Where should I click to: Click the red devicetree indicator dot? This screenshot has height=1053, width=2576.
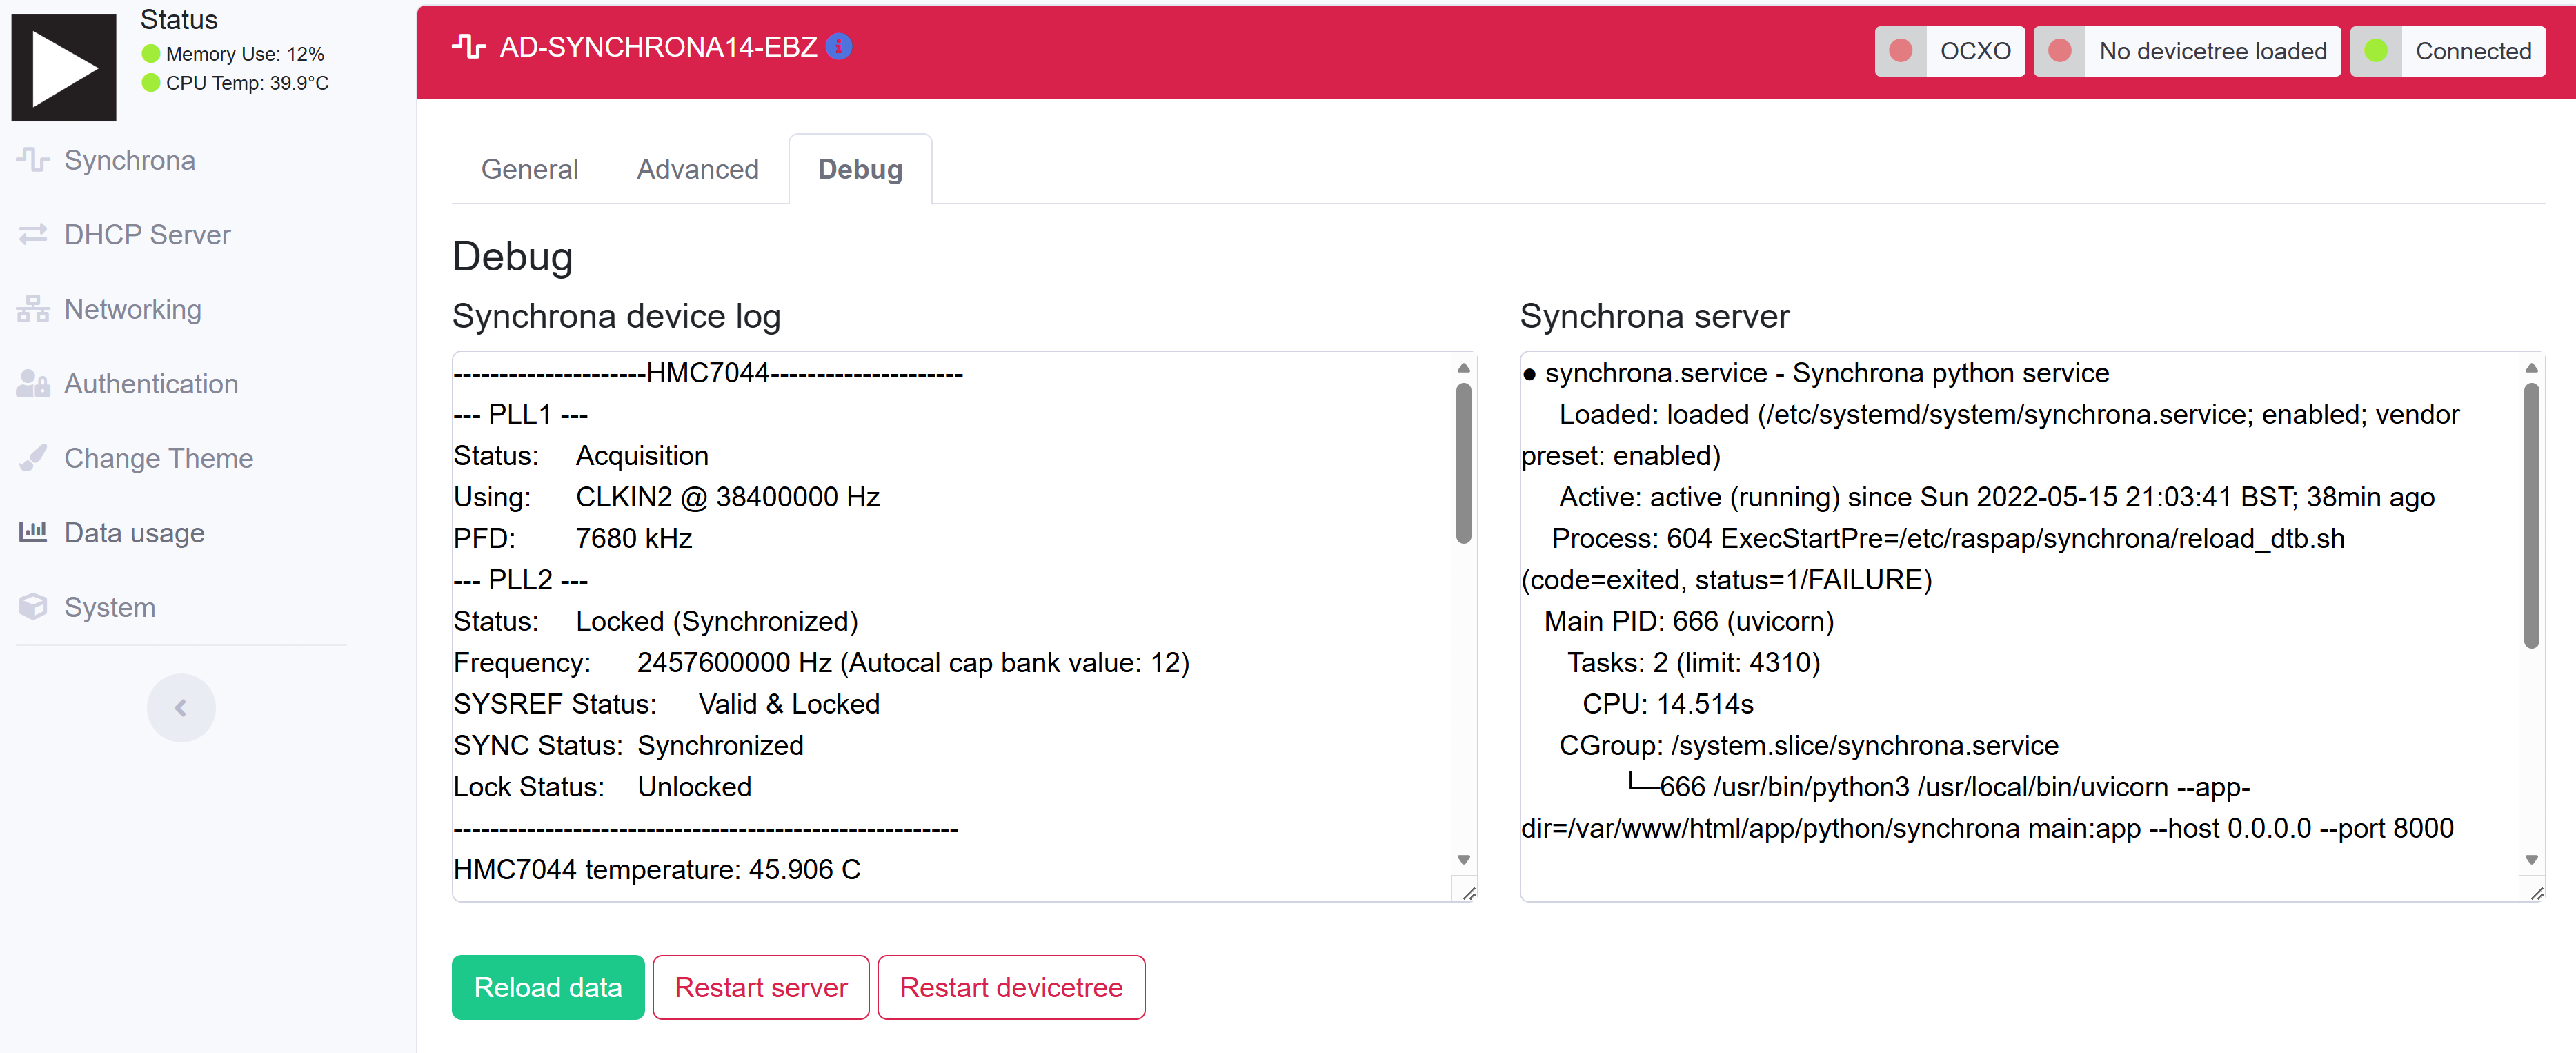pos(2060,51)
